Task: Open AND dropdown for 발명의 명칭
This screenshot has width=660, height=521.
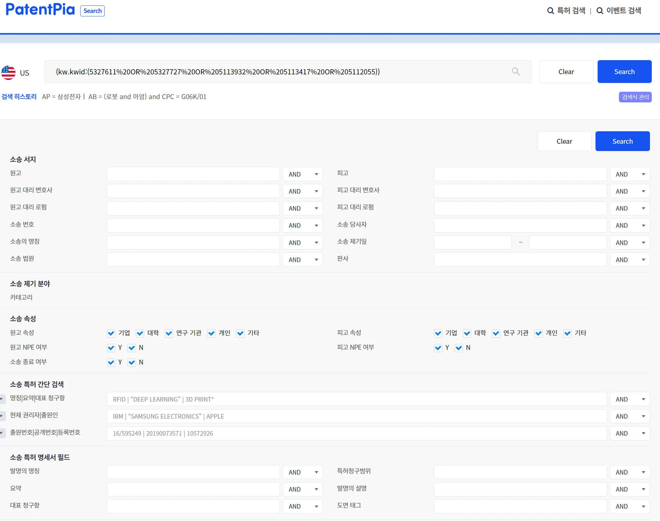Action: pyautogui.click(x=303, y=472)
